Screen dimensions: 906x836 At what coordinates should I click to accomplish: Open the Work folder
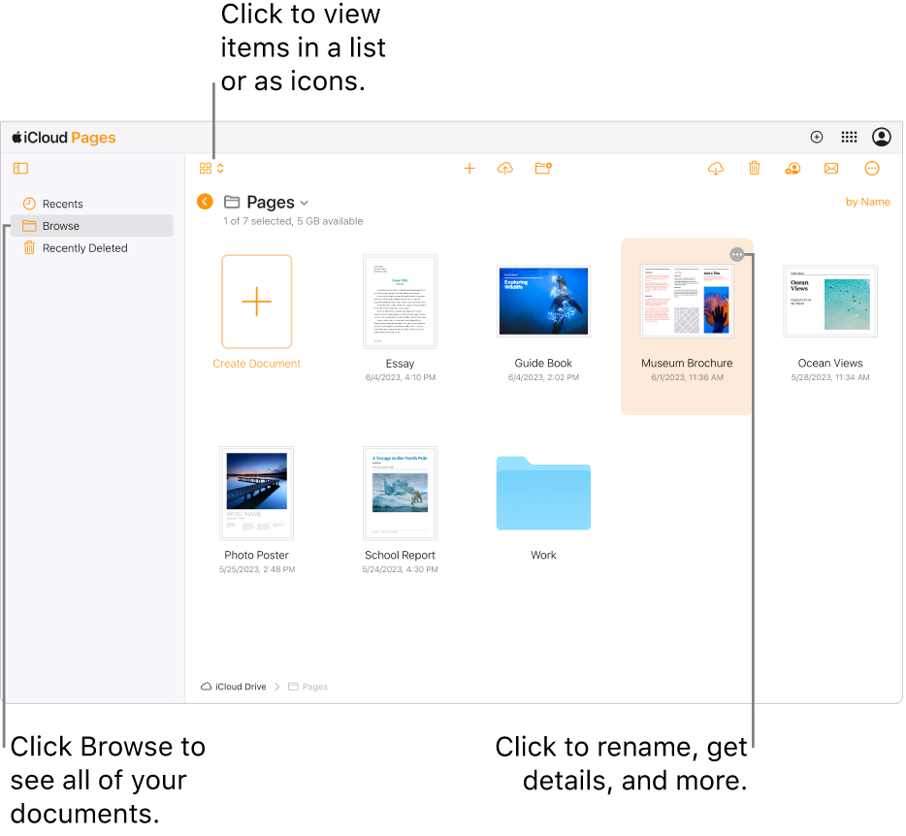(544, 493)
